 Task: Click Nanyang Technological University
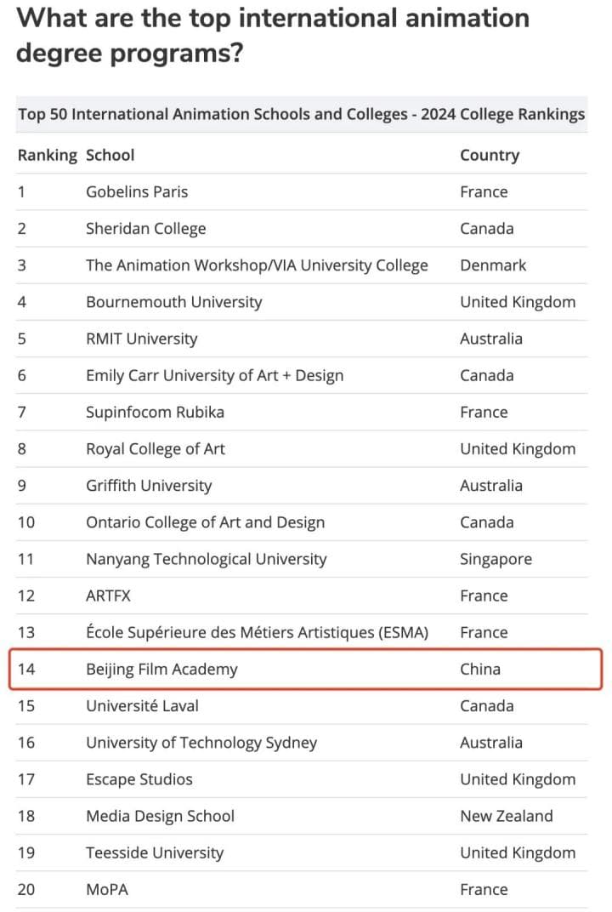click(207, 559)
